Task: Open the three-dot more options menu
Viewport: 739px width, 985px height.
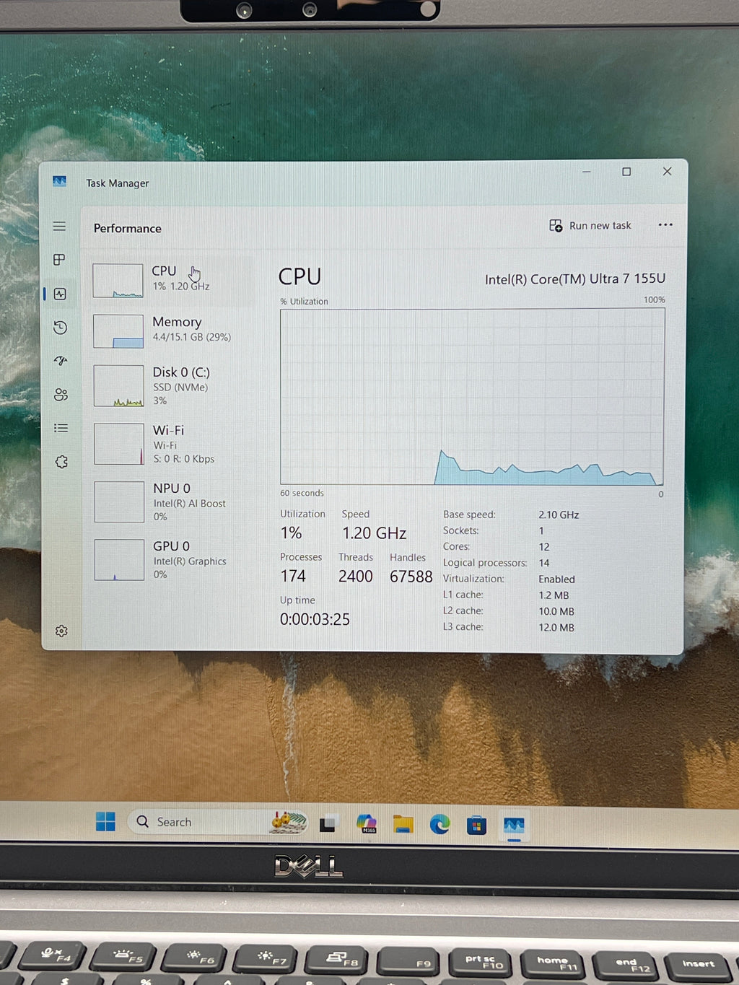Action: [x=665, y=225]
